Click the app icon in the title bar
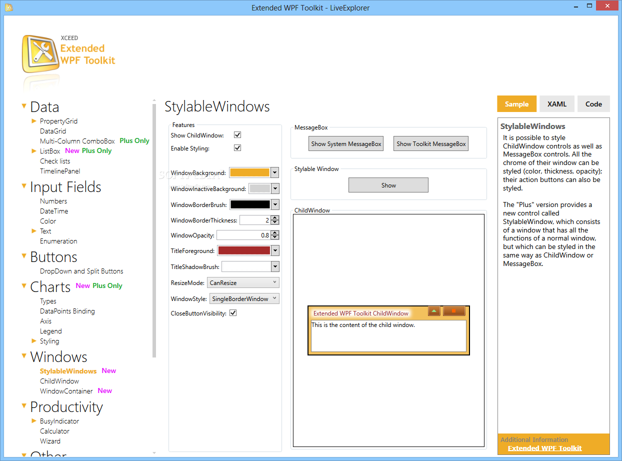The height and width of the screenshot is (461, 622). 8,7
